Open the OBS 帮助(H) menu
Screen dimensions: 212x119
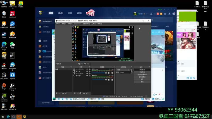point(100,24)
